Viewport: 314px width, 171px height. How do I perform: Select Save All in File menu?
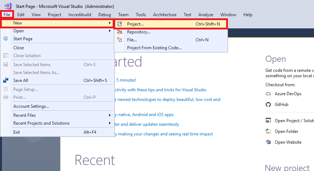tap(57, 80)
